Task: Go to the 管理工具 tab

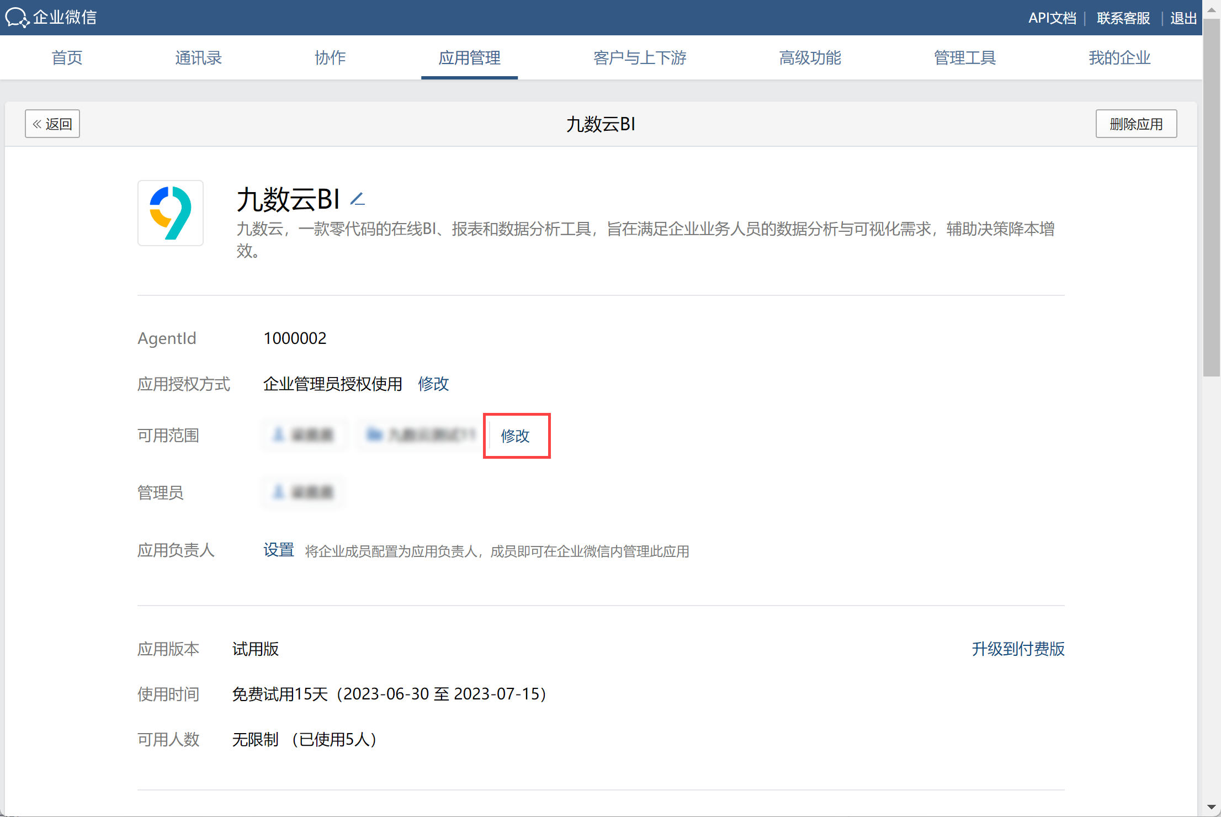Action: pyautogui.click(x=964, y=57)
